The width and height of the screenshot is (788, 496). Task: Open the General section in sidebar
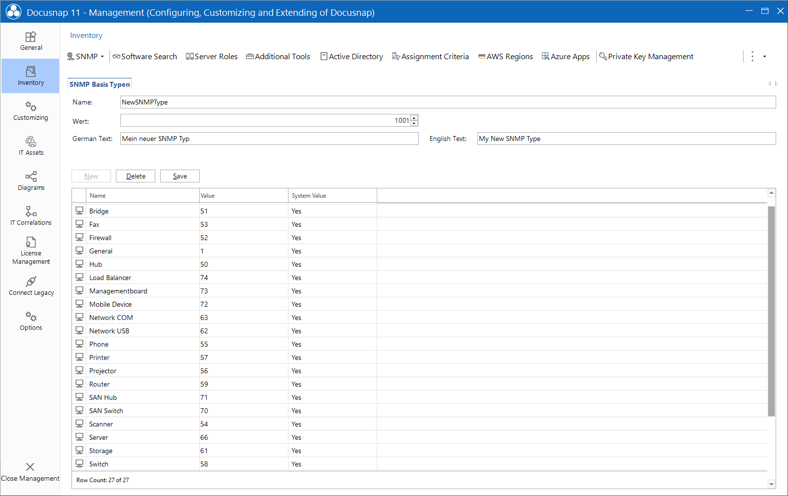[x=31, y=41]
